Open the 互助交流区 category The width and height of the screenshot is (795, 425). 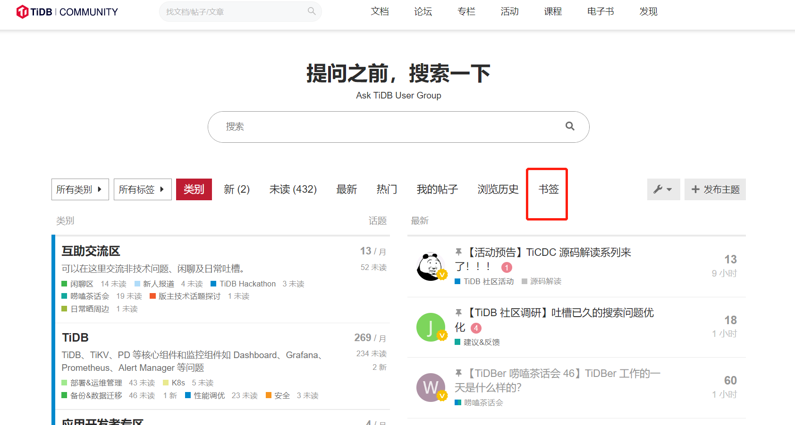pos(91,251)
